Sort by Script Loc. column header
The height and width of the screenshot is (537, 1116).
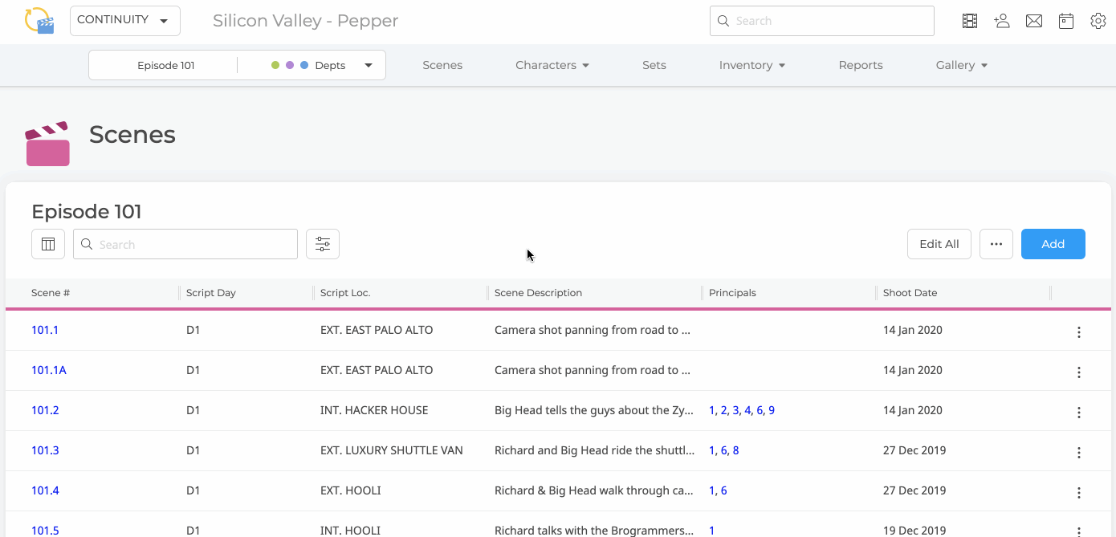tap(345, 293)
